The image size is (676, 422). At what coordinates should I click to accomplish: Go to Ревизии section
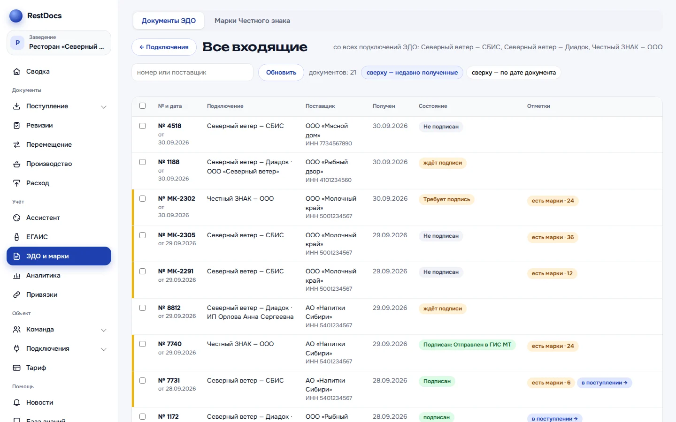(59, 126)
